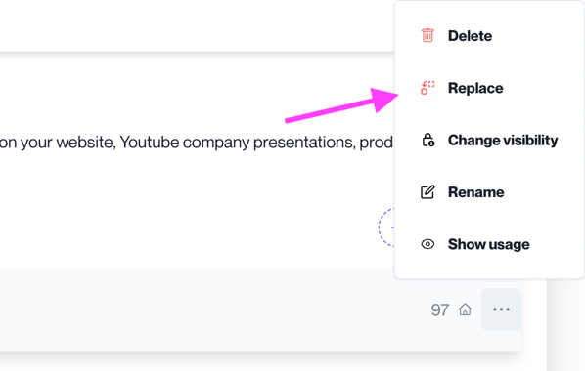Choose the Show usage text entry

488,244
